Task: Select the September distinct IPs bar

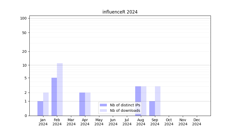Action: click(x=152, y=108)
